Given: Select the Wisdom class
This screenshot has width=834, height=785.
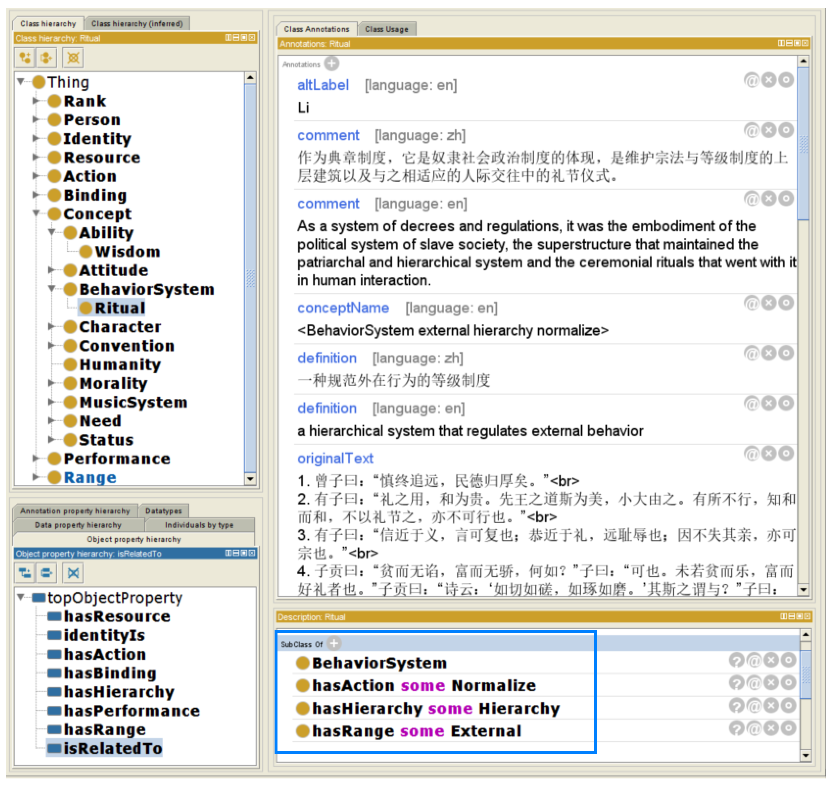Looking at the screenshot, I should (128, 251).
